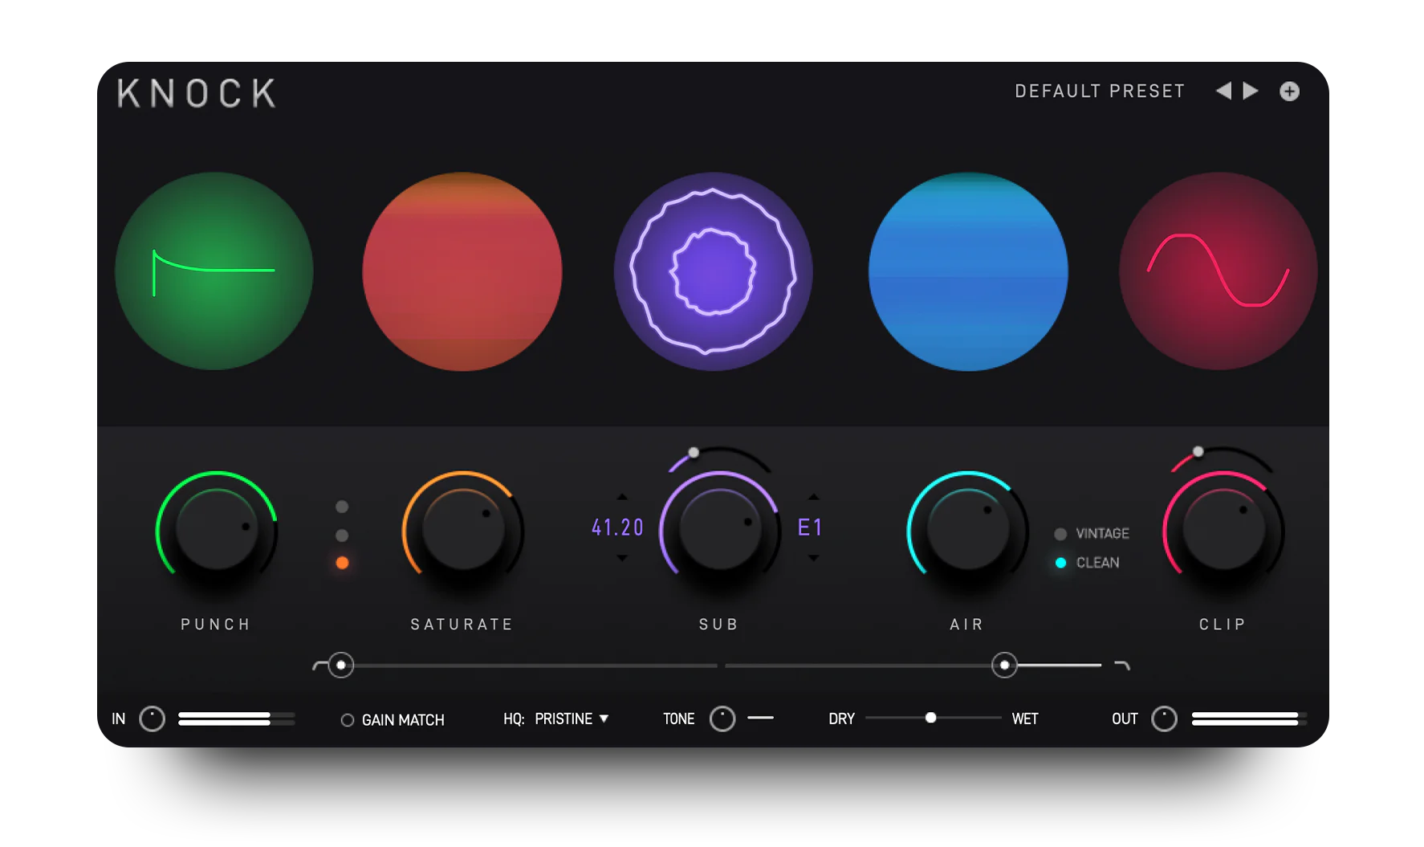1424x847 pixels.
Task: Select the orange saturate mode dot
Action: coord(342,563)
